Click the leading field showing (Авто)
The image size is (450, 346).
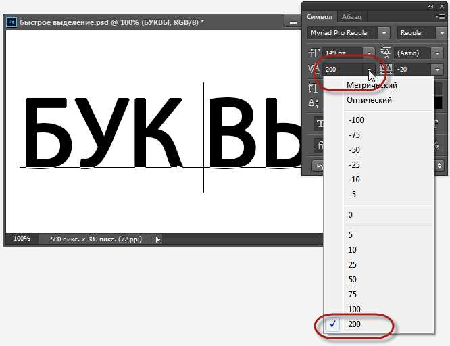pos(413,53)
